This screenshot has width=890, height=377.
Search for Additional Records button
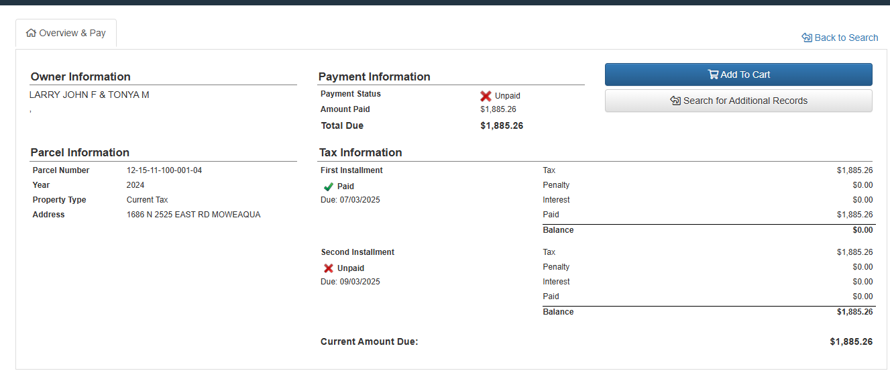pos(738,101)
